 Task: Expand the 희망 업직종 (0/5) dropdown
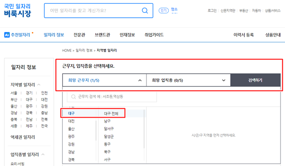pos(188,80)
